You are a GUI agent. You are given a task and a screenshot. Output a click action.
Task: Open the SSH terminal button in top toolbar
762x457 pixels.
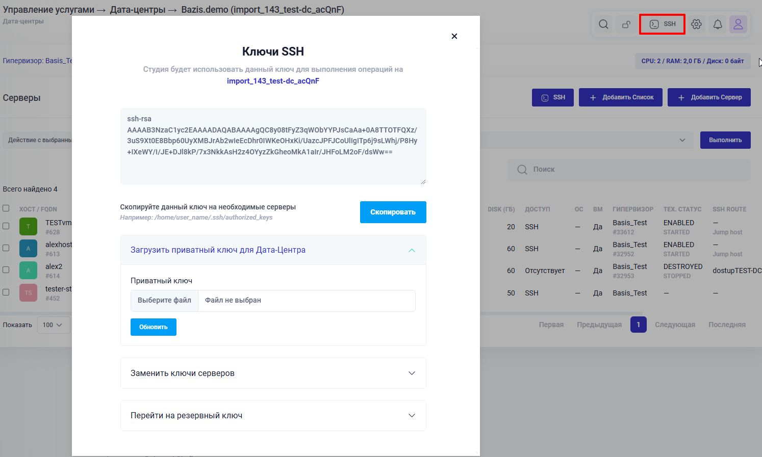662,24
